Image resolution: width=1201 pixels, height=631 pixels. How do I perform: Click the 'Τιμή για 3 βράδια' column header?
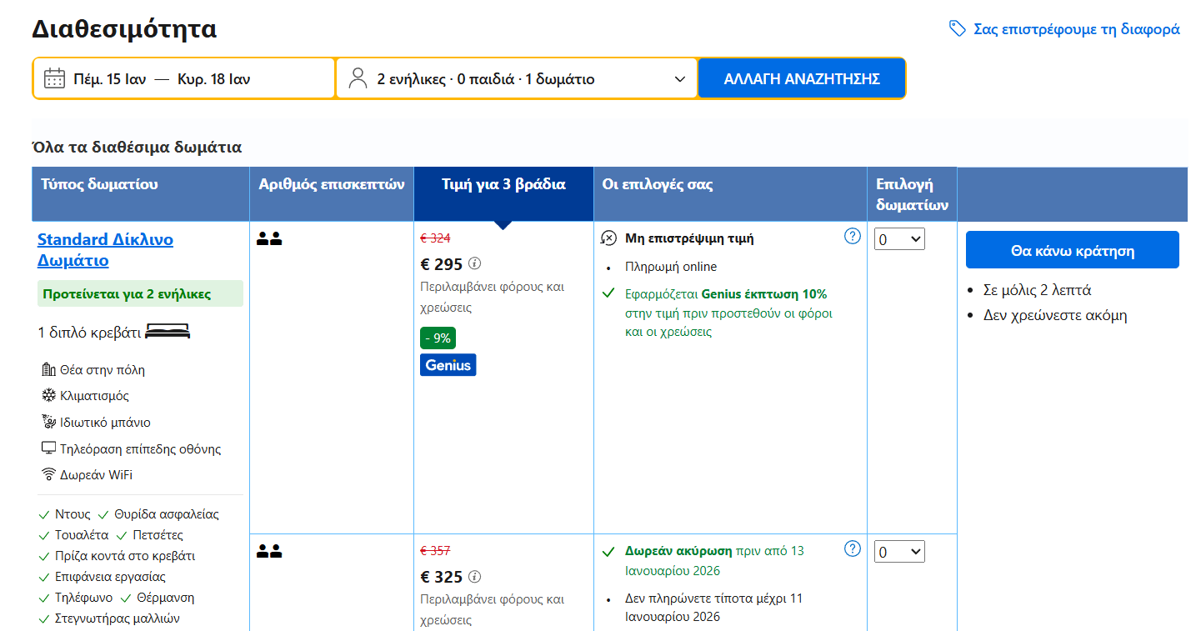coord(503,185)
